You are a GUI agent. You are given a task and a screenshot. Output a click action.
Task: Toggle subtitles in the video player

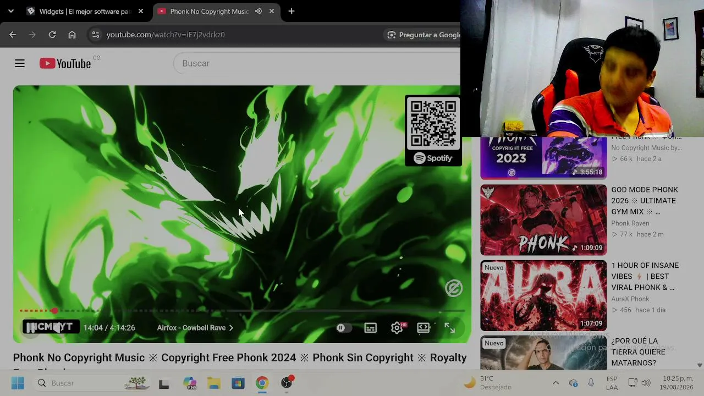pyautogui.click(x=371, y=328)
